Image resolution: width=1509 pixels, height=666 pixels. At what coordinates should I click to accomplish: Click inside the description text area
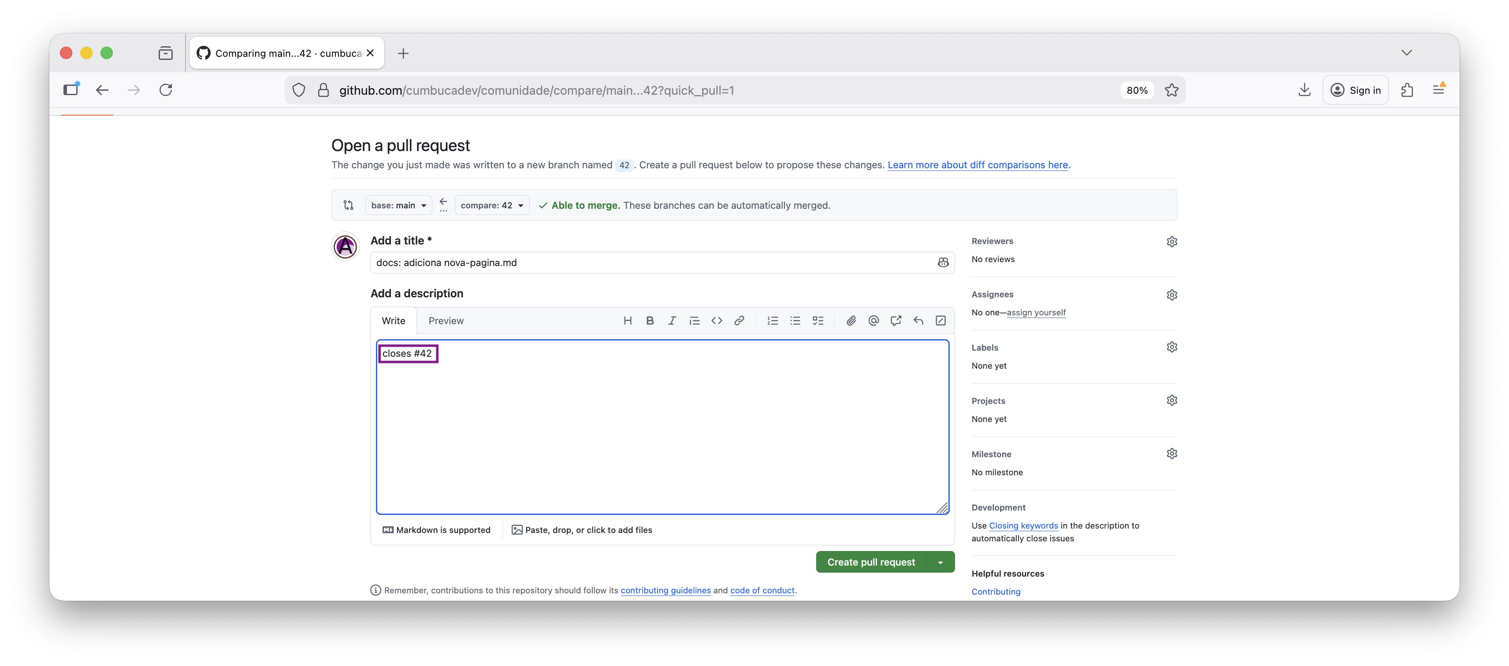[x=662, y=427]
